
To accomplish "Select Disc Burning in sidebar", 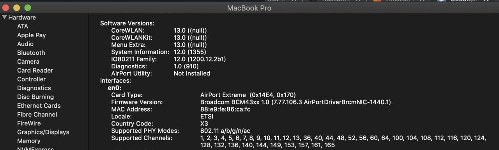I will tap(35, 97).
